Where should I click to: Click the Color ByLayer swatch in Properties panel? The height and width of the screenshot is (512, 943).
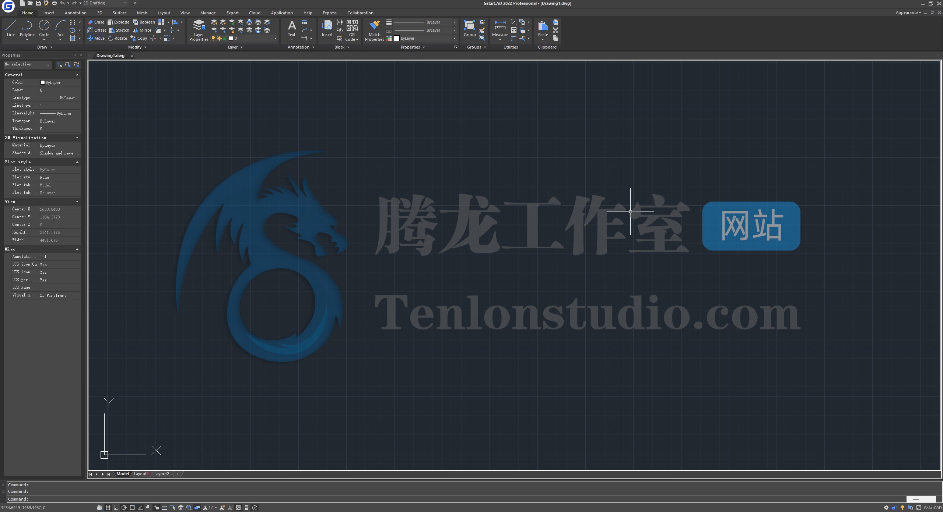point(42,82)
